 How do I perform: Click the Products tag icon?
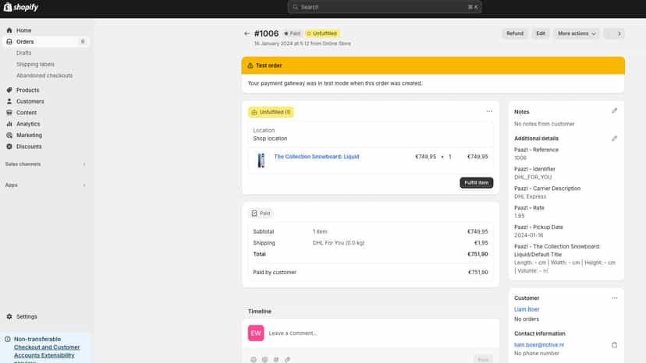point(9,90)
